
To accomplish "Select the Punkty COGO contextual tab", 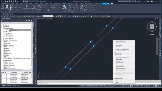I will click(106, 4).
